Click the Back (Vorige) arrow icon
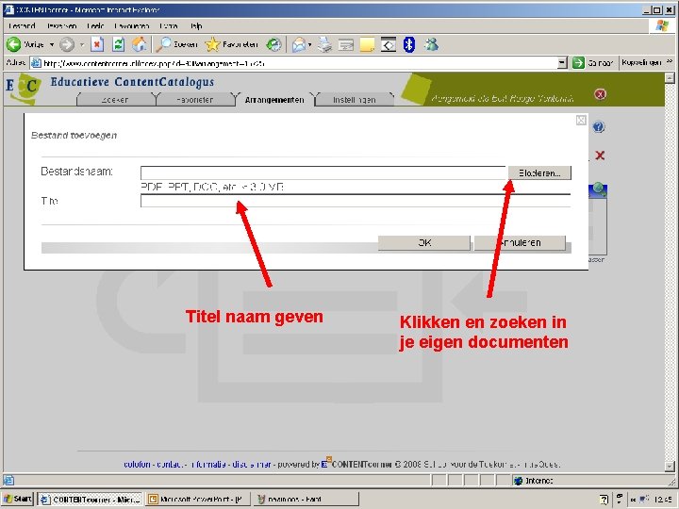 [14, 44]
